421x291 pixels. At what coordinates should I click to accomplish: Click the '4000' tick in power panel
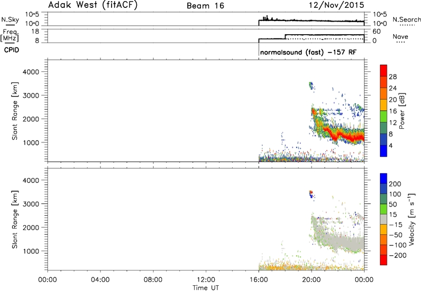[31, 72]
